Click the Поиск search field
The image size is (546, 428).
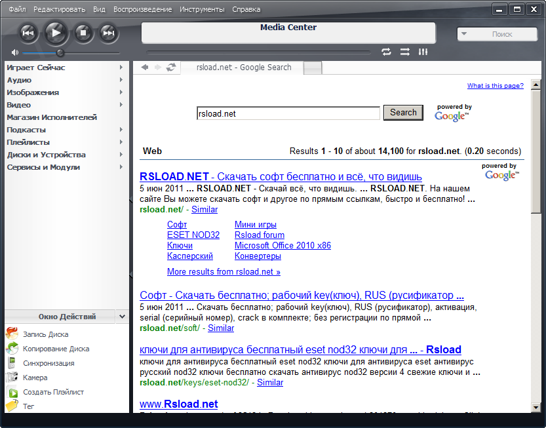pos(502,34)
